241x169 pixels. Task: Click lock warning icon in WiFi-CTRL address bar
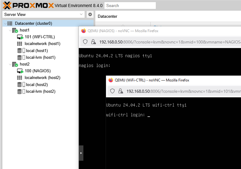[121, 91]
